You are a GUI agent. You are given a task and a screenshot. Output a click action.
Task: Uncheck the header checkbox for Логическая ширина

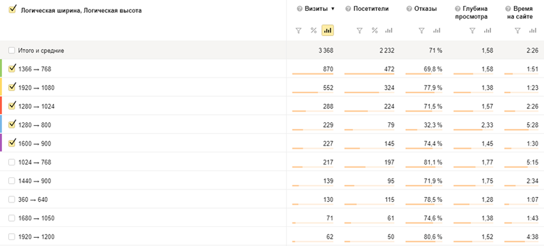tap(12, 10)
